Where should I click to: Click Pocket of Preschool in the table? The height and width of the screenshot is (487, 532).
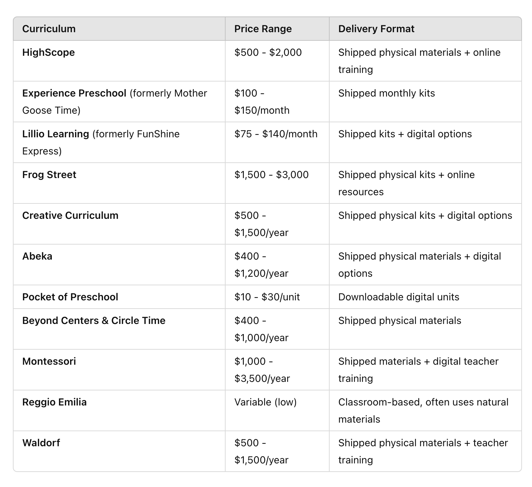point(70,297)
